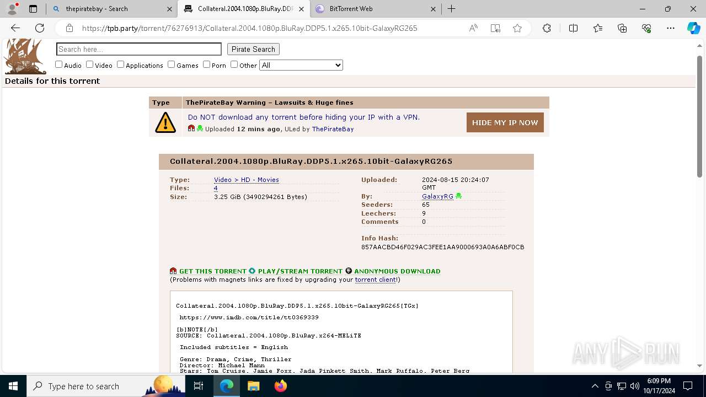Check the Audio category checkbox
706x397 pixels.
[x=59, y=65]
